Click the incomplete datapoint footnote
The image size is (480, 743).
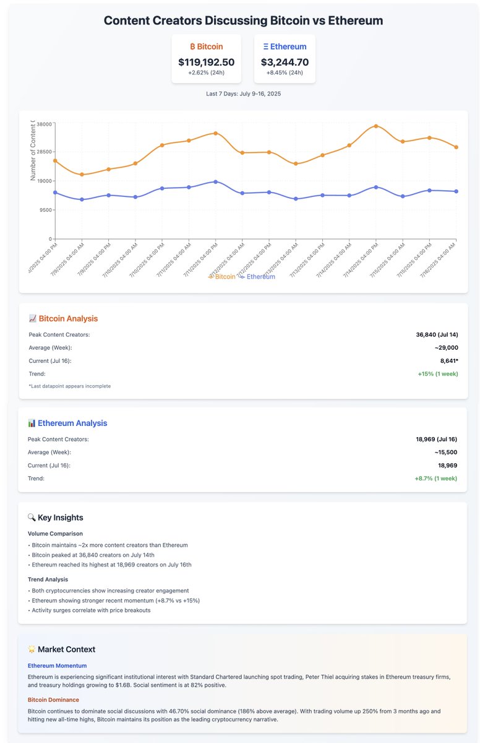pos(69,386)
